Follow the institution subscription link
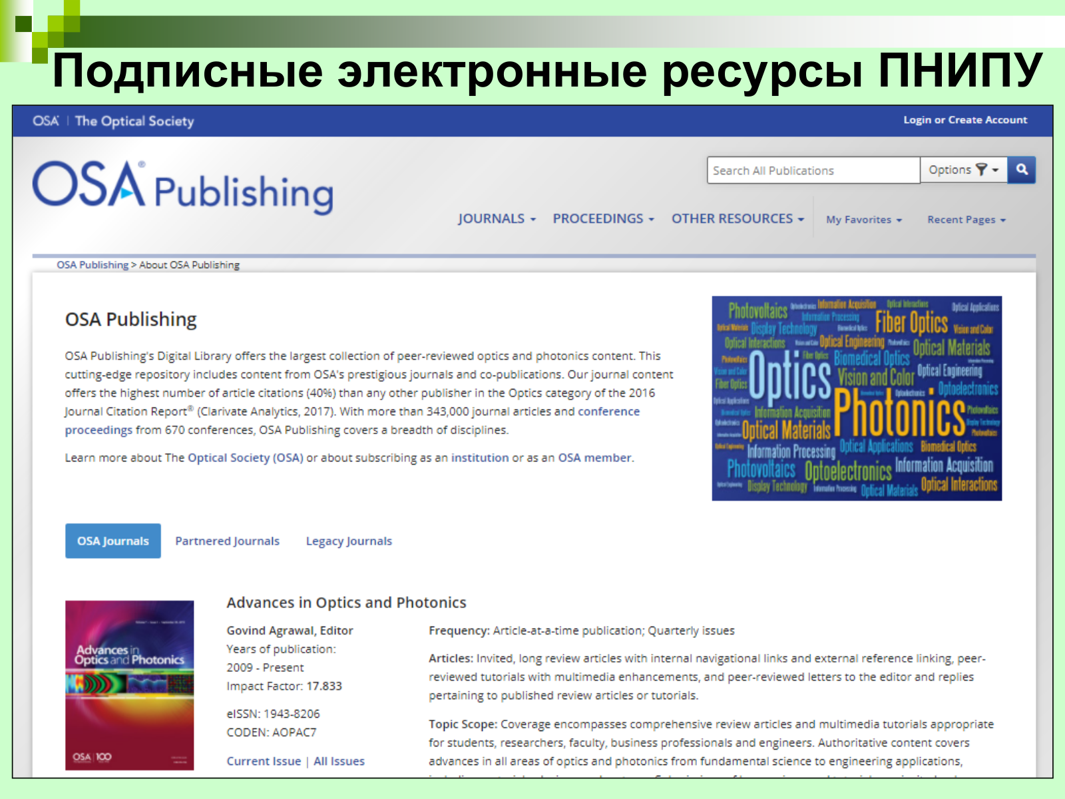This screenshot has height=799, width=1065. [x=480, y=458]
